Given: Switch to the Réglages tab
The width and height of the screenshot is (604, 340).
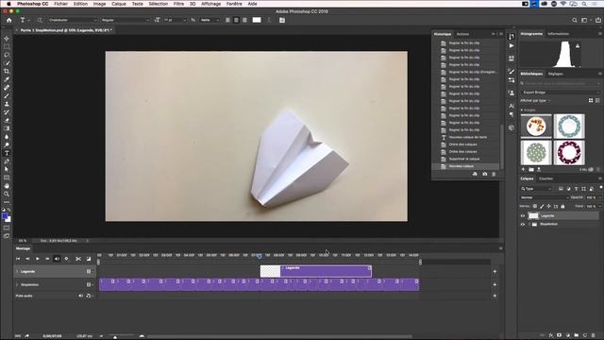Looking at the screenshot, I should coord(556,74).
